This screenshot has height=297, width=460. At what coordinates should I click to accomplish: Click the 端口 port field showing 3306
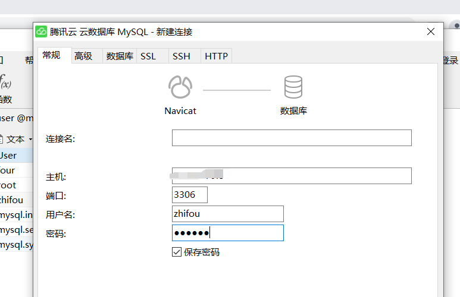coord(190,195)
